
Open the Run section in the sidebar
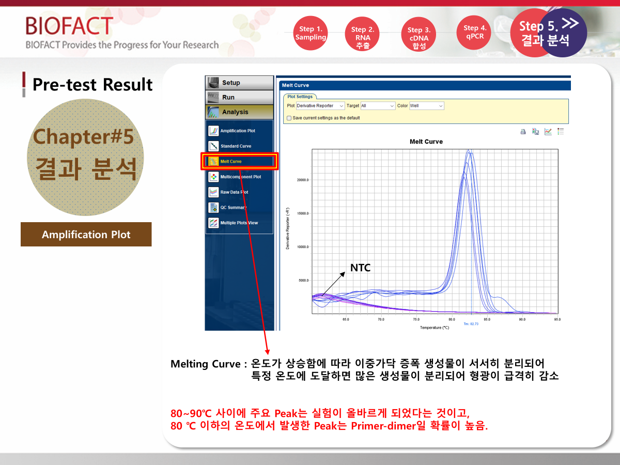click(239, 97)
